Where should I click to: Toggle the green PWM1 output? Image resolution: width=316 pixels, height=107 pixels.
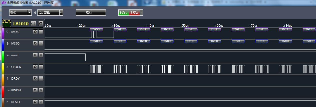click(x=124, y=13)
